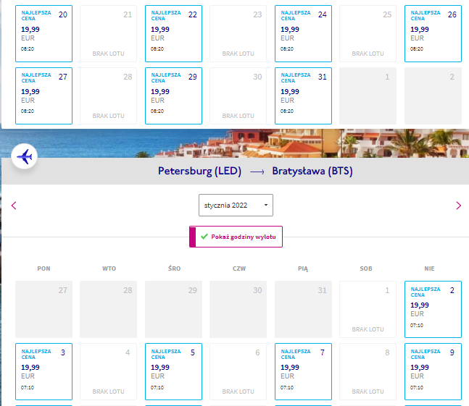Image resolution: width=469 pixels, height=406 pixels.
Task: Select January 9 flight cell
Action: (x=433, y=371)
